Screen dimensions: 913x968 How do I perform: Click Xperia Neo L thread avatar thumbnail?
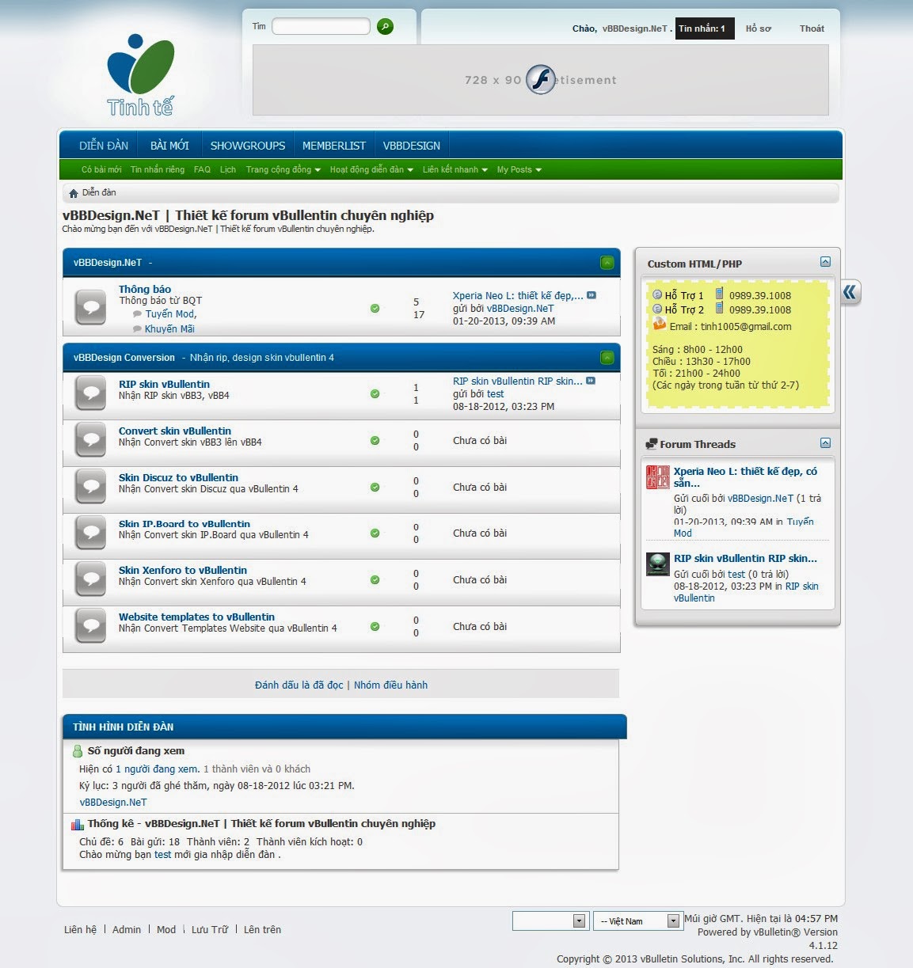click(658, 477)
